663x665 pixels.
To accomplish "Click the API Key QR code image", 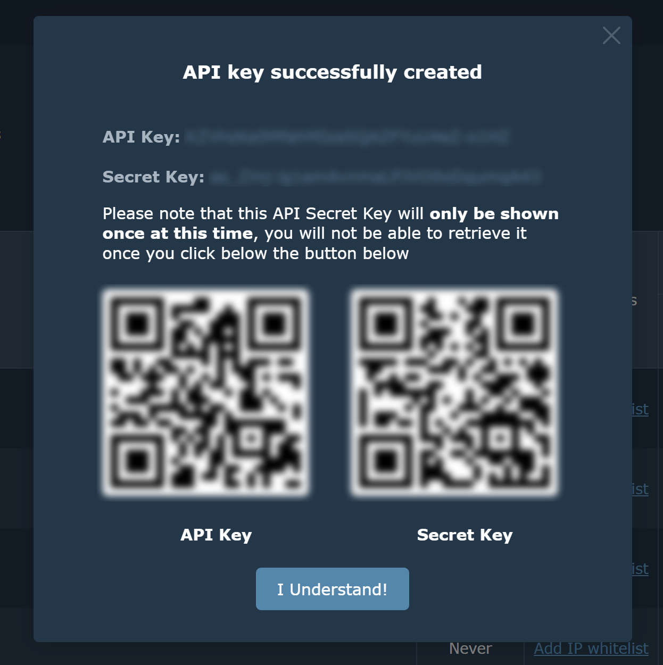I will point(205,393).
